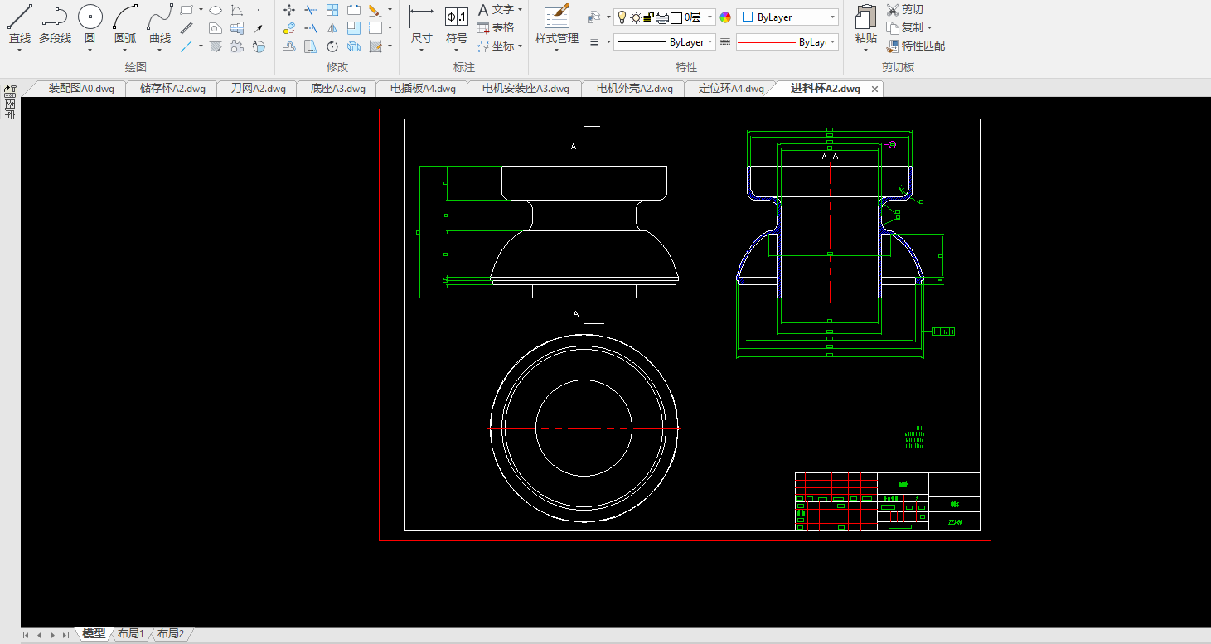Toggle the layer padlock lock icon
This screenshot has width=1211, height=644.
click(648, 17)
